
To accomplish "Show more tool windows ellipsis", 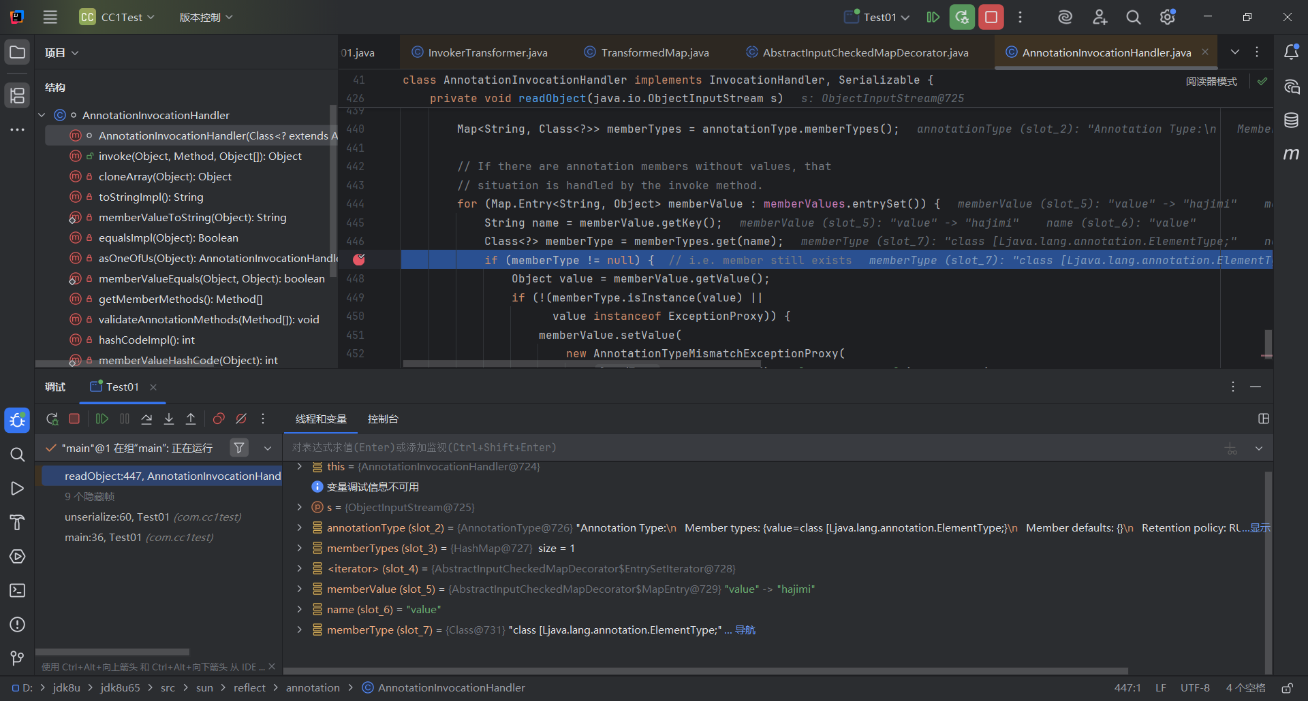I will point(18,129).
